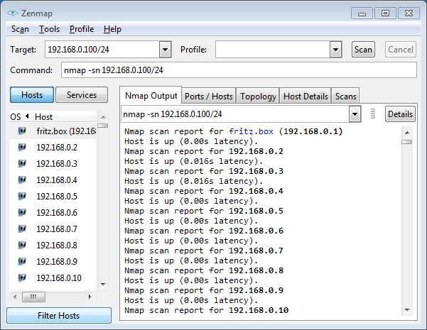Viewport: 427px width, 330px height.
Task: Open the Profile menu
Action: tap(82, 29)
